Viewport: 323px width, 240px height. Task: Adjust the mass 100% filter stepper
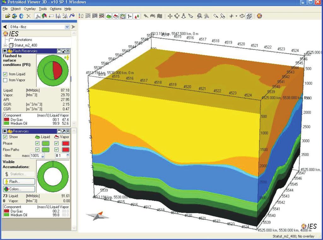coord(43,156)
